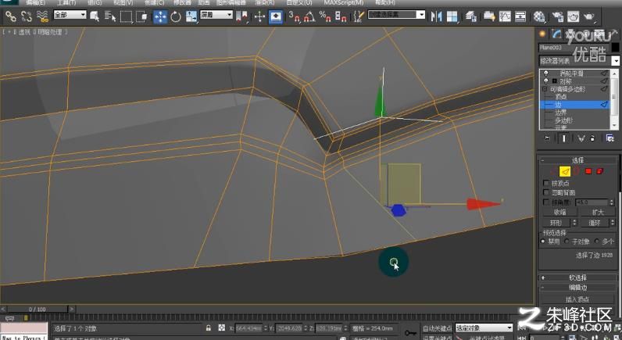Open the 帮助(H) menu

coord(384,3)
